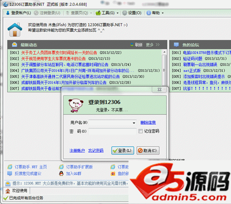This screenshot has width=231, height=204.
Task: Open news 广铁集团公司关于2014年1月1日广州南-珠海间加开
Action: (78, 71)
